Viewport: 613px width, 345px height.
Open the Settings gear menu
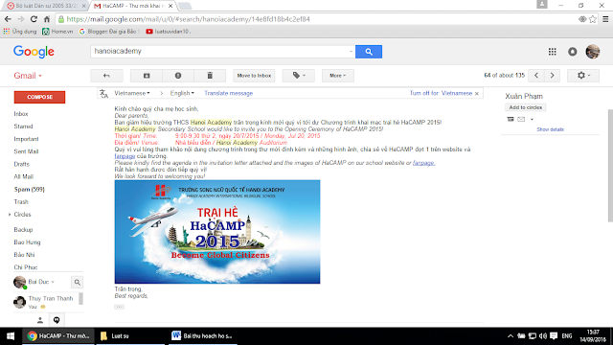583,76
